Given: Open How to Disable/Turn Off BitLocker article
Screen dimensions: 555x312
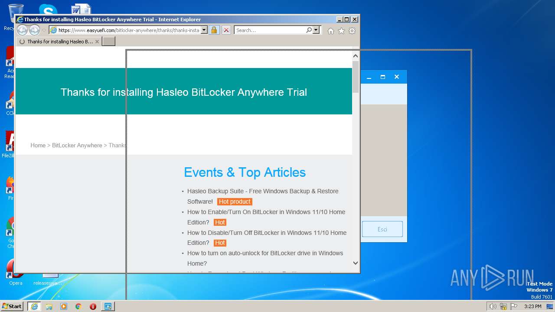Looking at the screenshot, I should [267, 237].
